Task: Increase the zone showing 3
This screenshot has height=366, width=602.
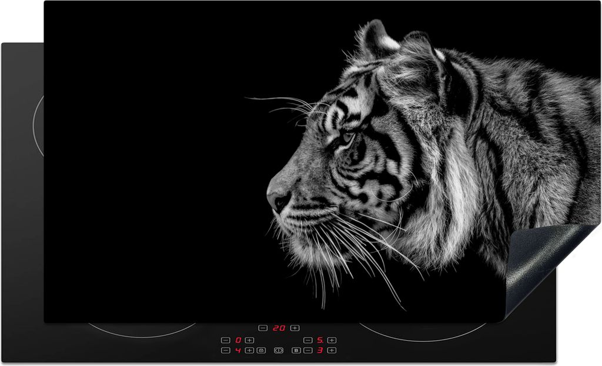Action: tap(332, 350)
